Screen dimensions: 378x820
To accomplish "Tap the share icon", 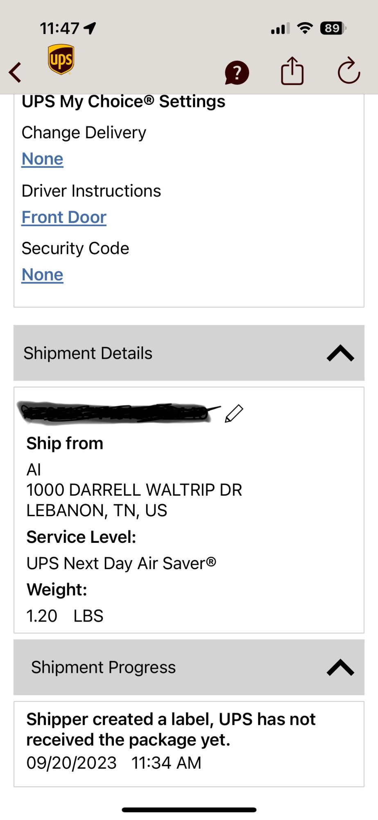I will click(x=292, y=71).
